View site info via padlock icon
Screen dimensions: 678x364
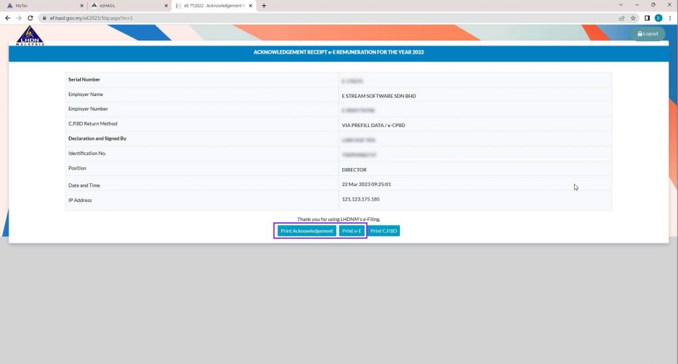(x=44, y=18)
